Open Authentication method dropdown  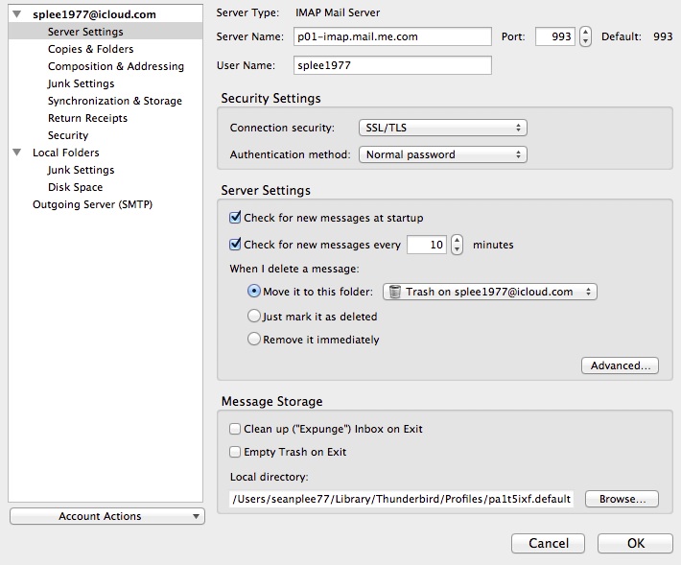point(443,154)
